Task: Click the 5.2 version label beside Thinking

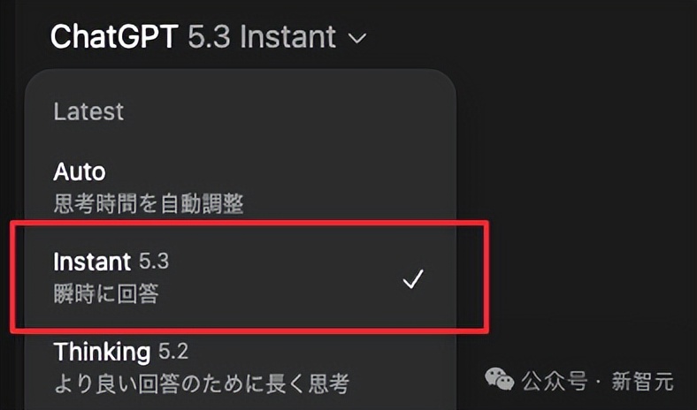Action: 173,352
